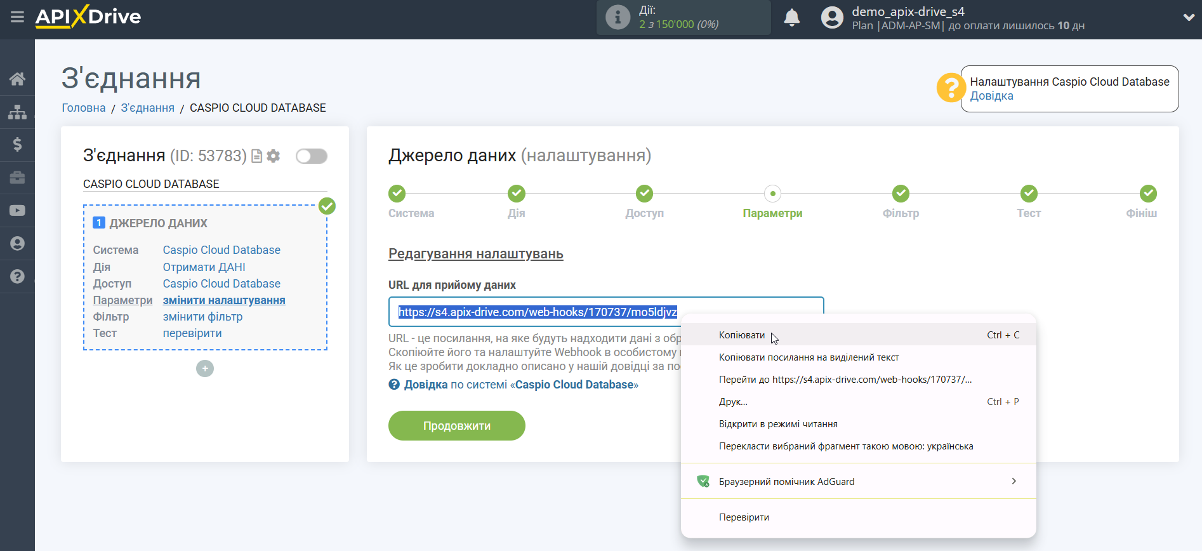1202x551 pixels.
Task: Click the user avatar icon
Action: pos(832,17)
